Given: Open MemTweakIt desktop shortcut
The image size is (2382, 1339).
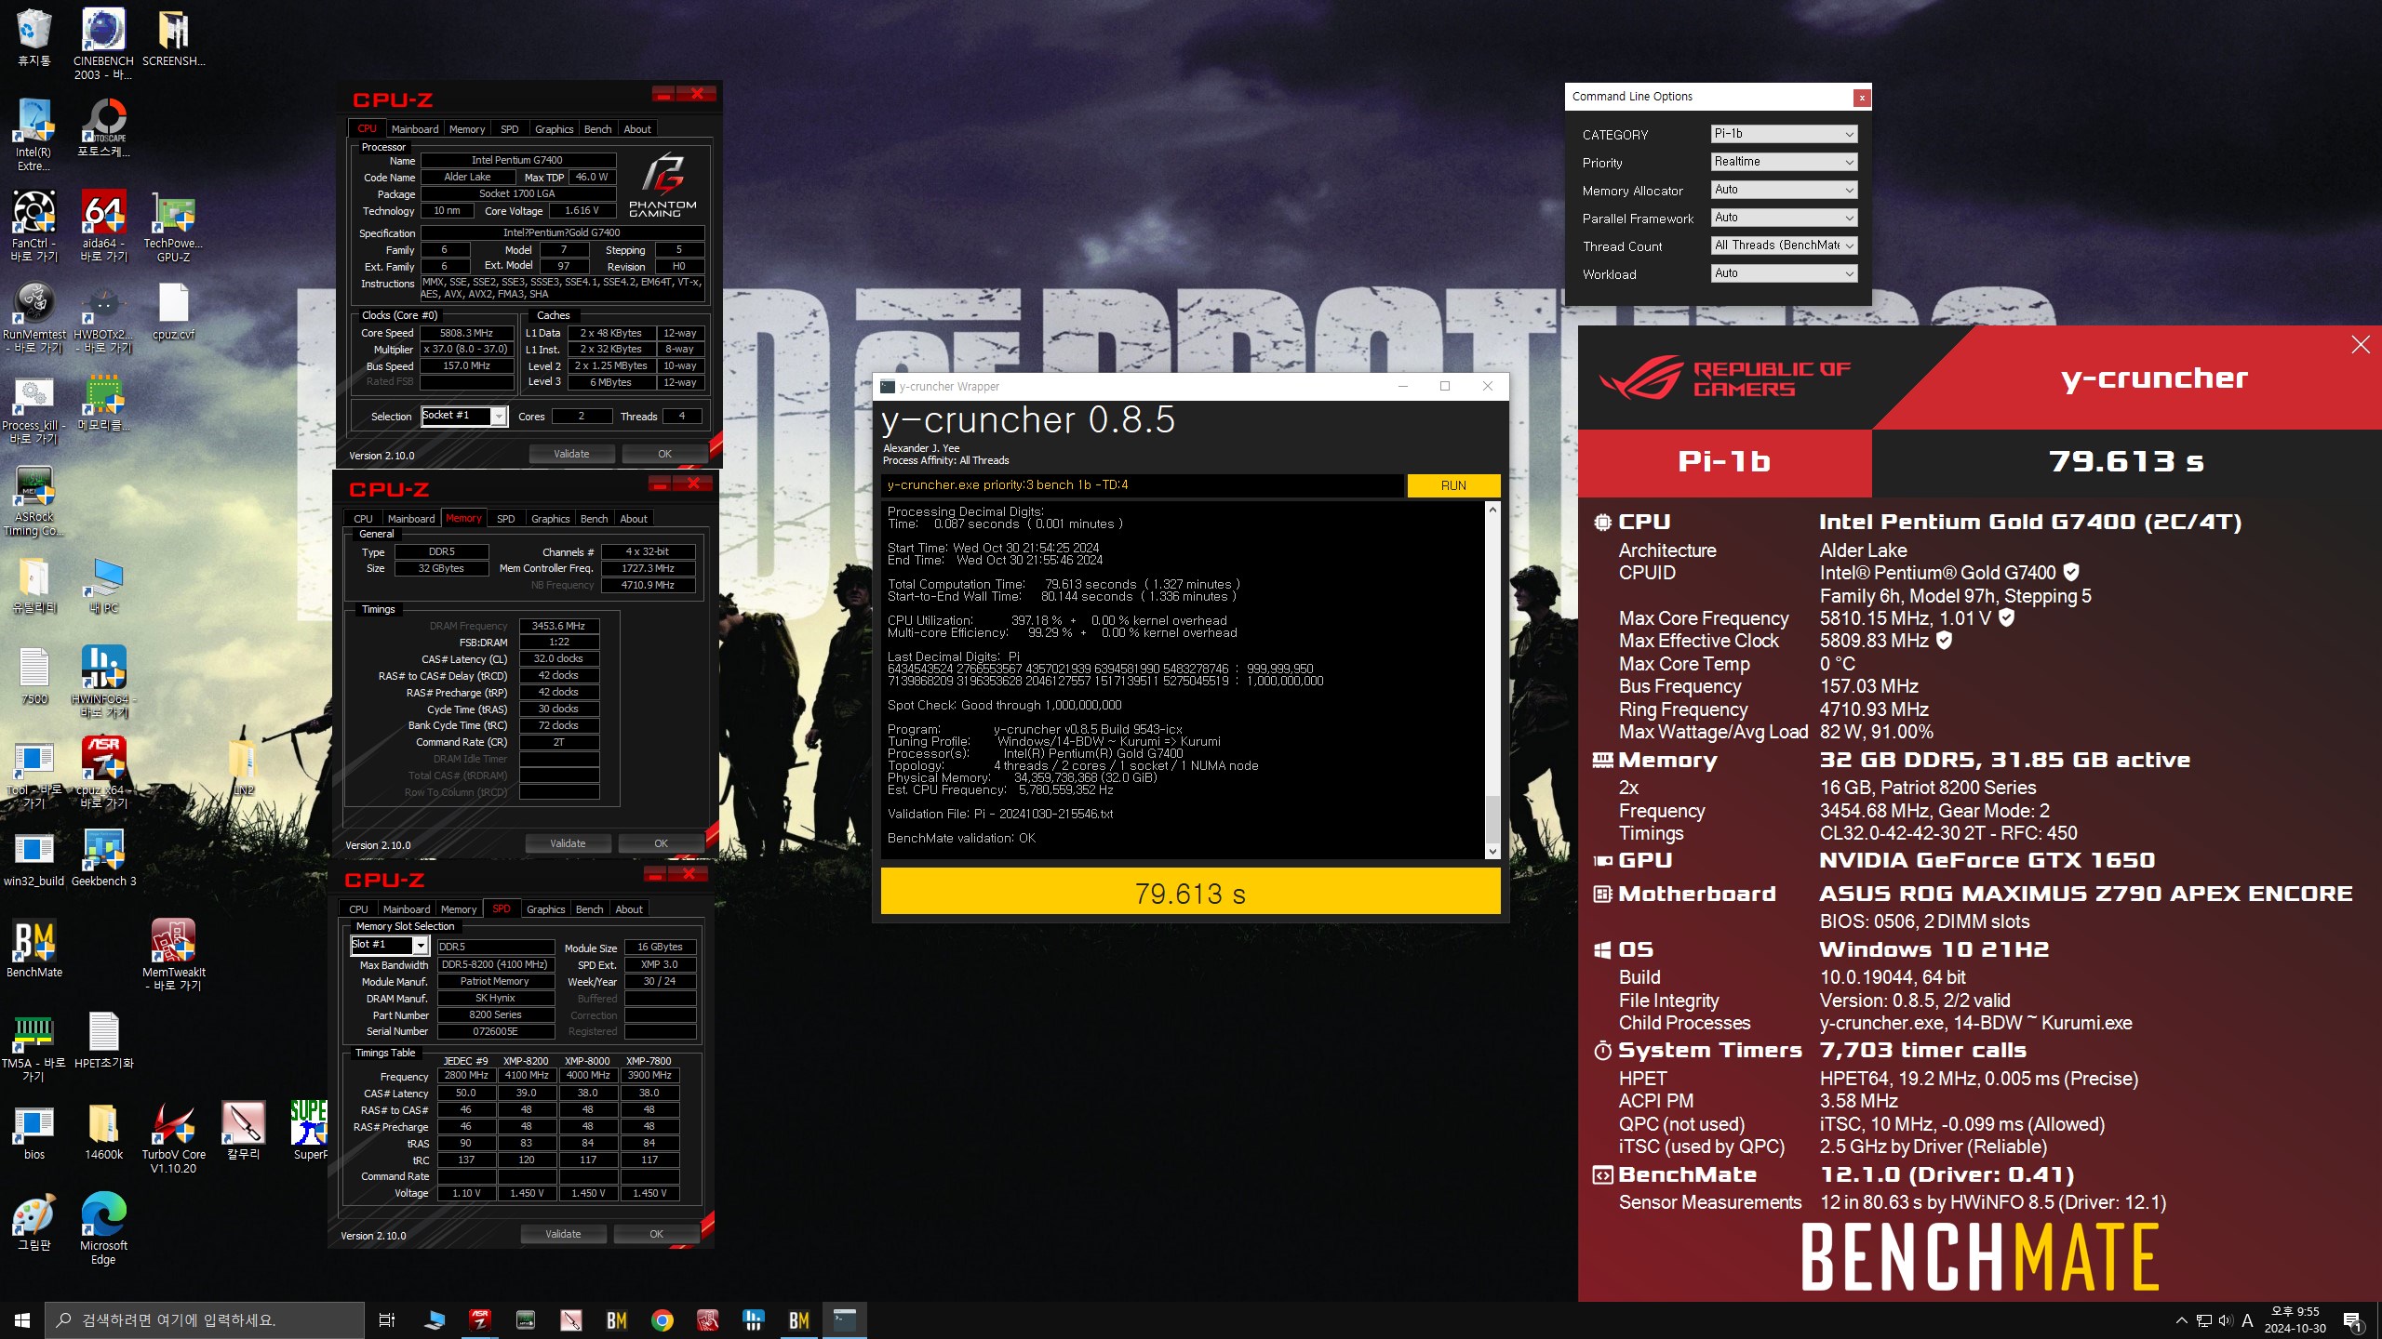Looking at the screenshot, I should (x=174, y=954).
